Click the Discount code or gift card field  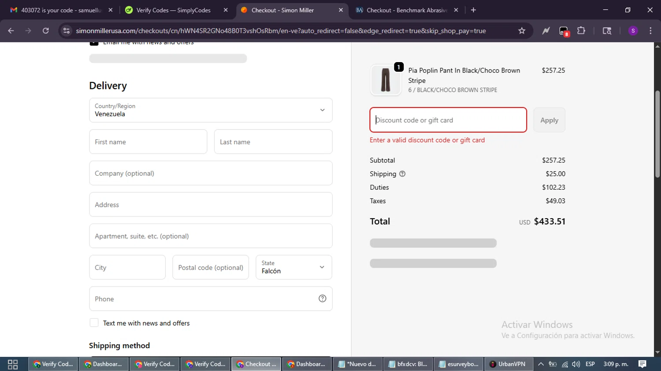point(448,120)
